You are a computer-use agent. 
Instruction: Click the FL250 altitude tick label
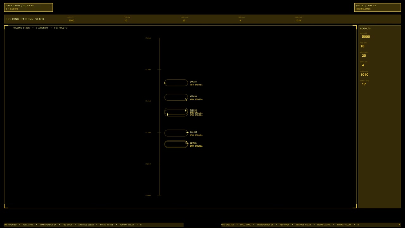point(148,38)
